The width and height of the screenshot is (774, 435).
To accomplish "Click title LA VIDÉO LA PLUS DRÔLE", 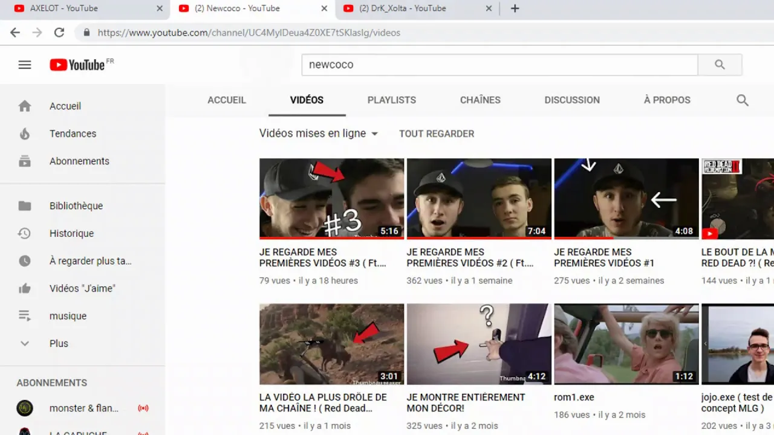I will click(323, 403).
